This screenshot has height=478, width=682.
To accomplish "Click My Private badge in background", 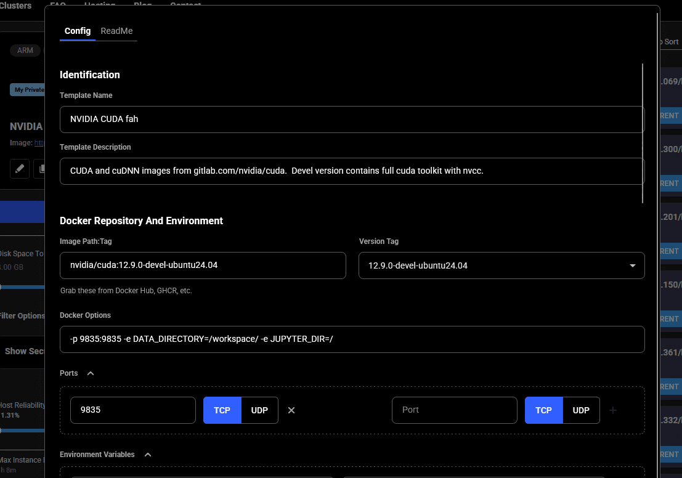I will pyautogui.click(x=27, y=89).
